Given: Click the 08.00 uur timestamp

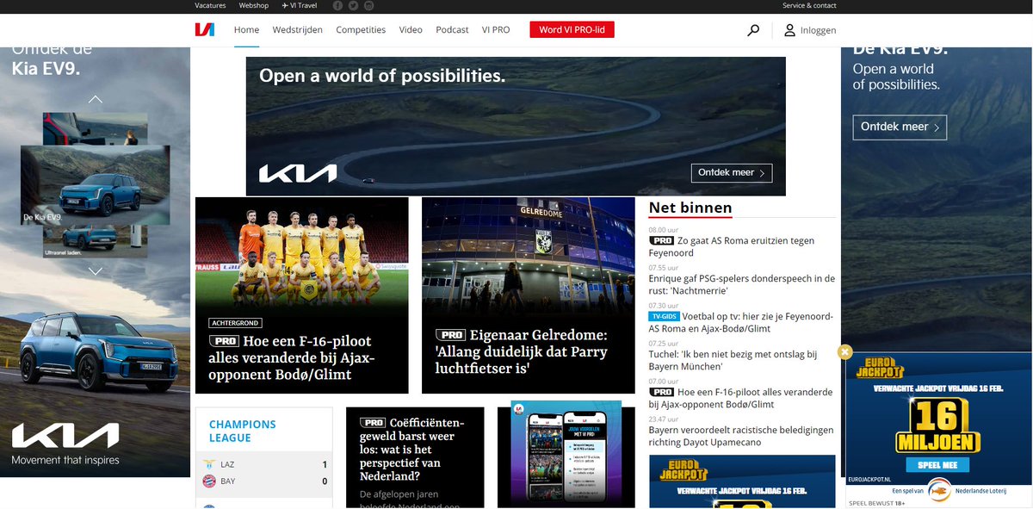Looking at the screenshot, I should pyautogui.click(x=664, y=230).
